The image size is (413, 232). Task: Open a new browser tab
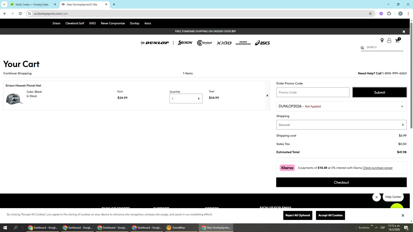point(114,4)
